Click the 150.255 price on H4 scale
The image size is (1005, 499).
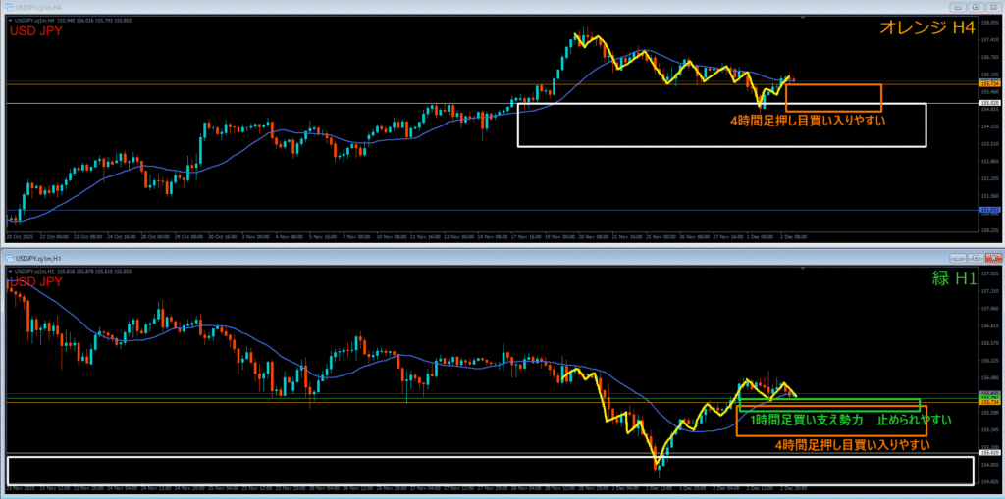tap(989, 230)
